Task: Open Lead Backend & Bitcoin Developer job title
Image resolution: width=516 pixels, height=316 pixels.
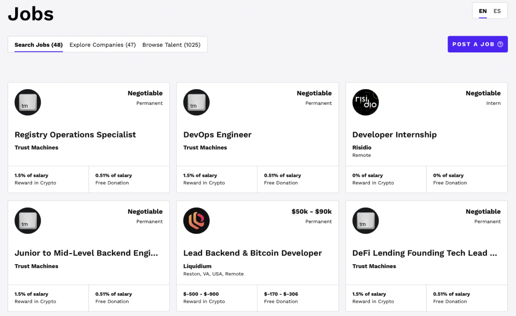Action: tap(252, 253)
